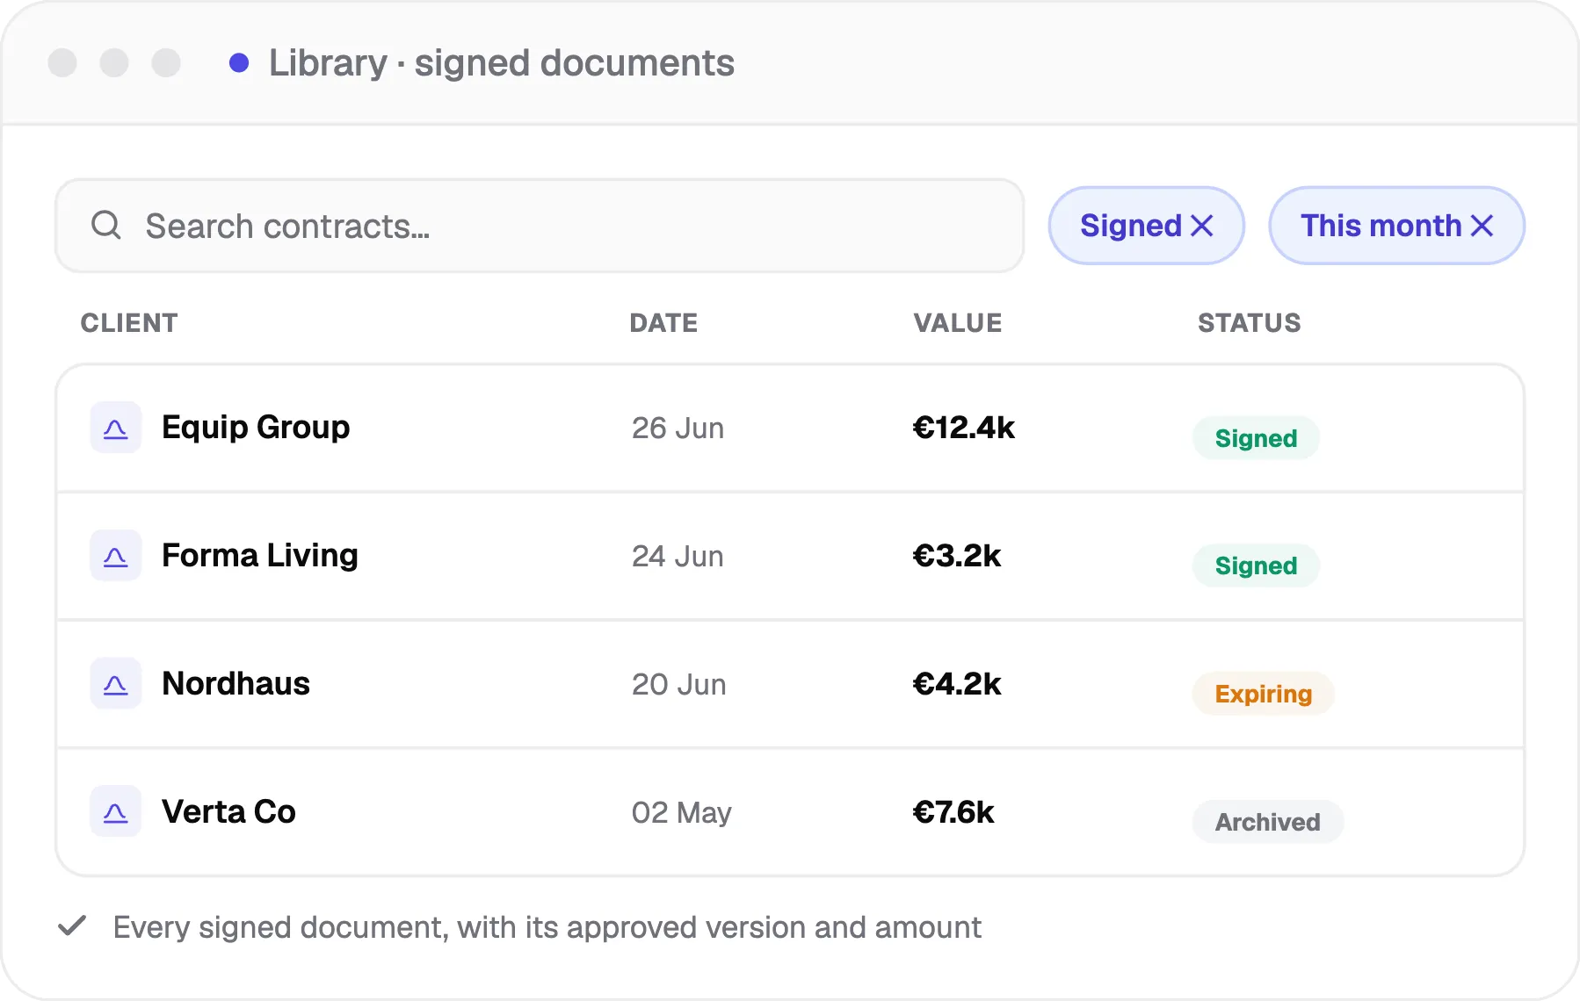The image size is (1580, 1001).
Task: Click the checkmark icon in the footer
Action: [x=72, y=926]
